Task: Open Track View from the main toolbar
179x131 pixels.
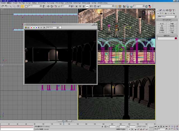Action: click(x=116, y=6)
